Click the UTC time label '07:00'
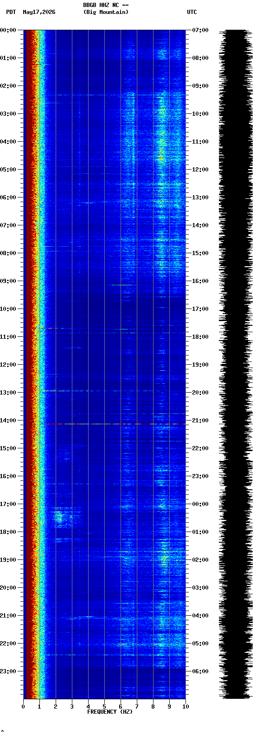 [200, 30]
